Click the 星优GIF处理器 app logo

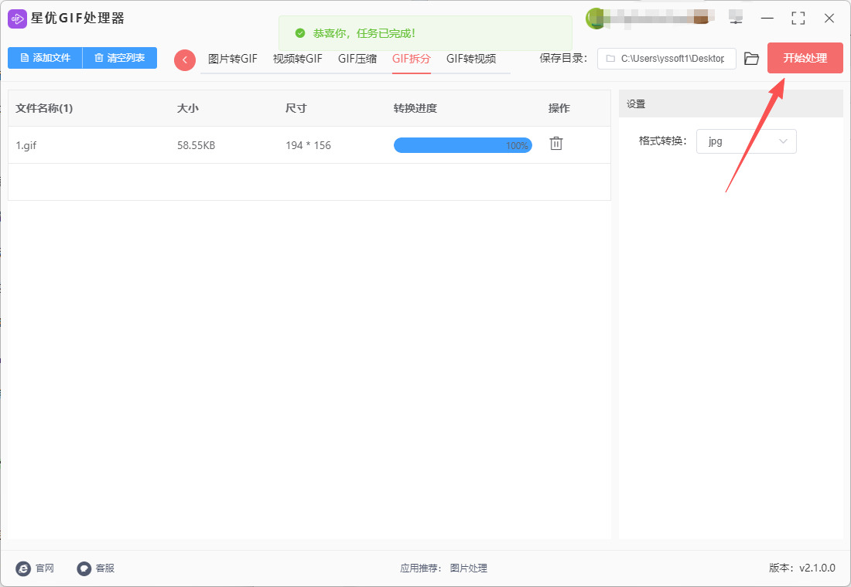[x=17, y=18]
